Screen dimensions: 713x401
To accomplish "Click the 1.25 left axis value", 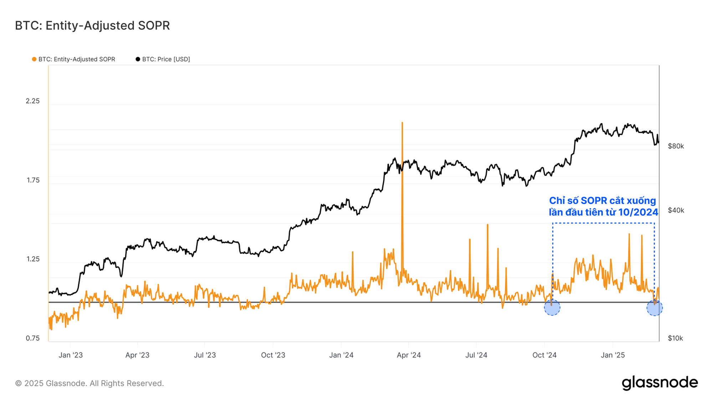I will tap(33, 259).
